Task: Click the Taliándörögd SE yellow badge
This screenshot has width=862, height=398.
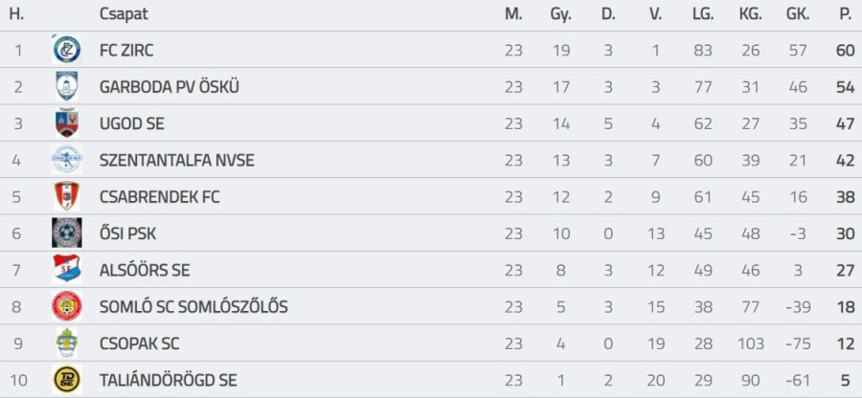Action: 67,380
